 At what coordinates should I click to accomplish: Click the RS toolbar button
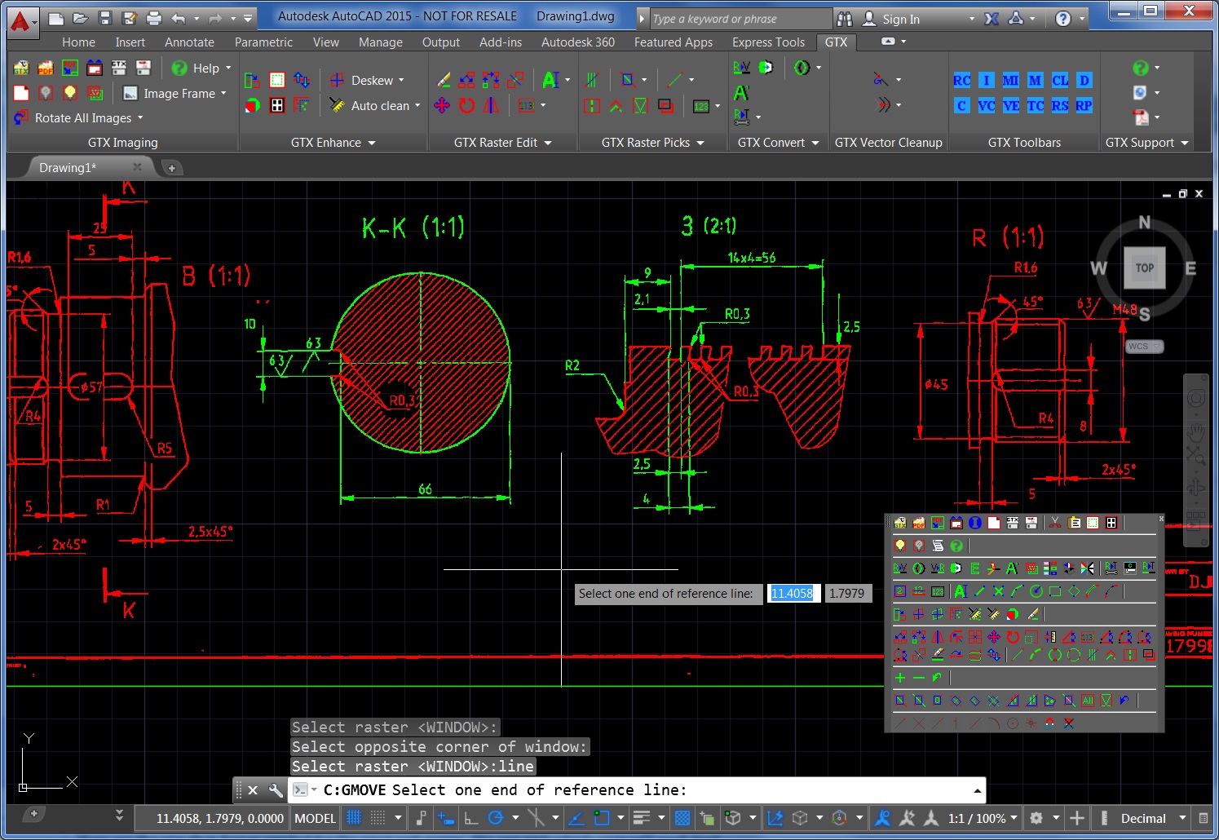[1059, 105]
